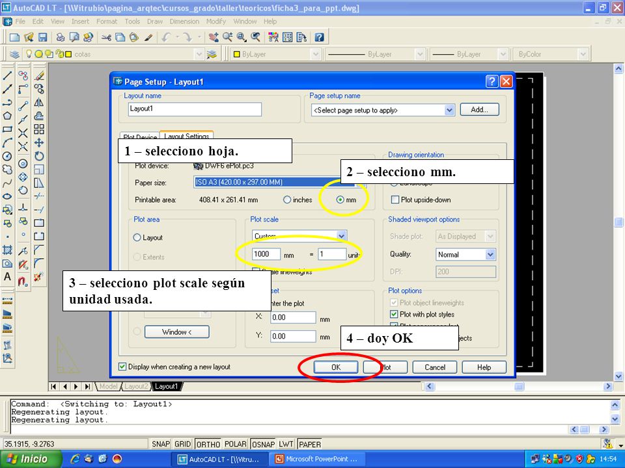Select the Layout plot area radio

(x=137, y=238)
